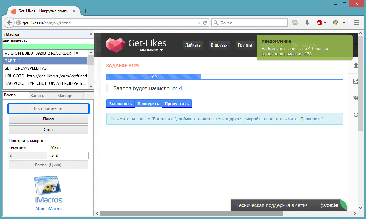Minimize the Firefox window
The height and width of the screenshot is (219, 366).
(x=335, y=4)
